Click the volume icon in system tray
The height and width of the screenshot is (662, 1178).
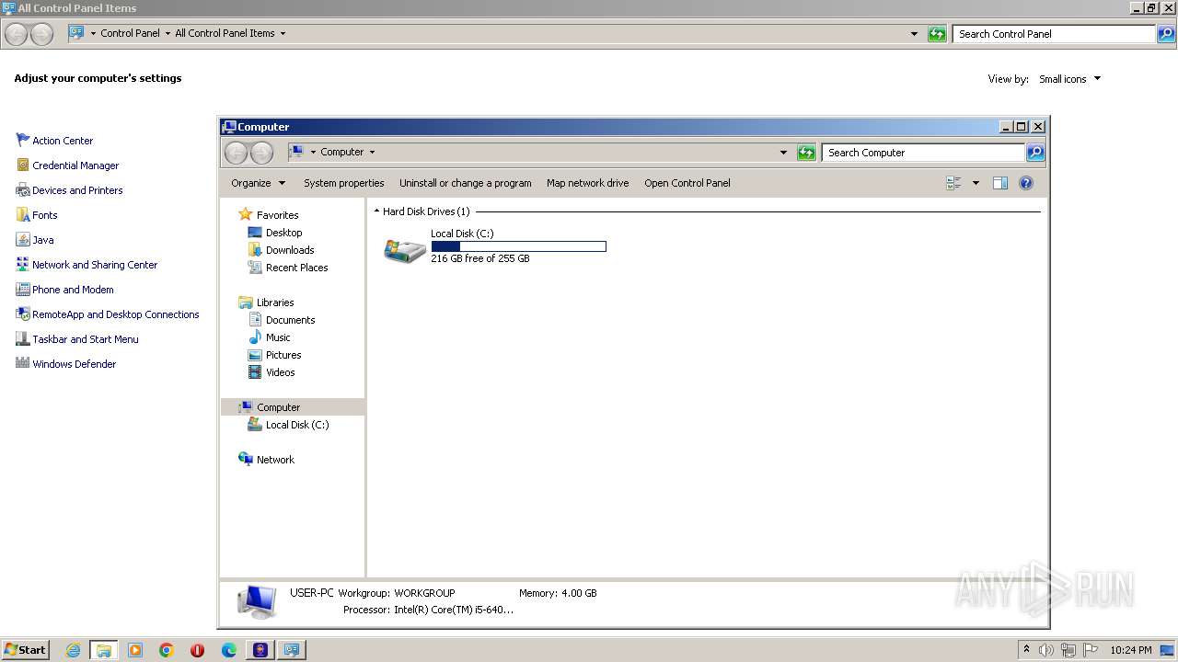click(x=1045, y=650)
